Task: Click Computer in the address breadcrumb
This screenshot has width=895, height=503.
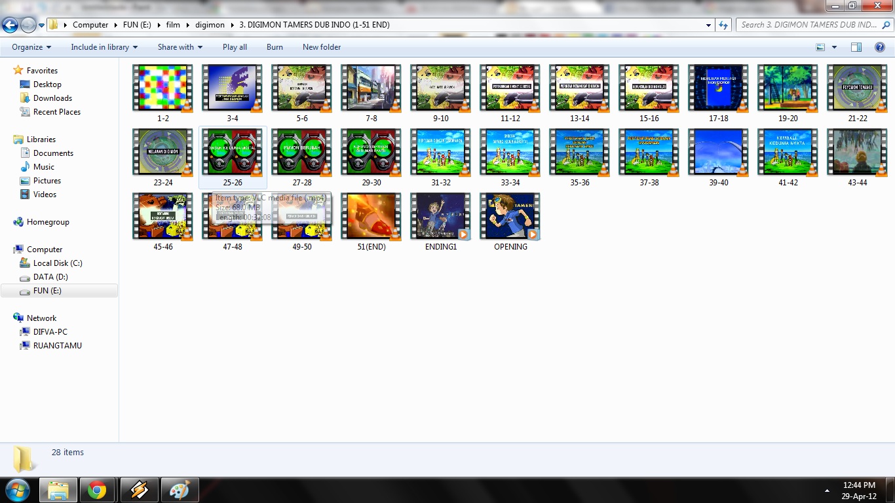Action: point(90,25)
